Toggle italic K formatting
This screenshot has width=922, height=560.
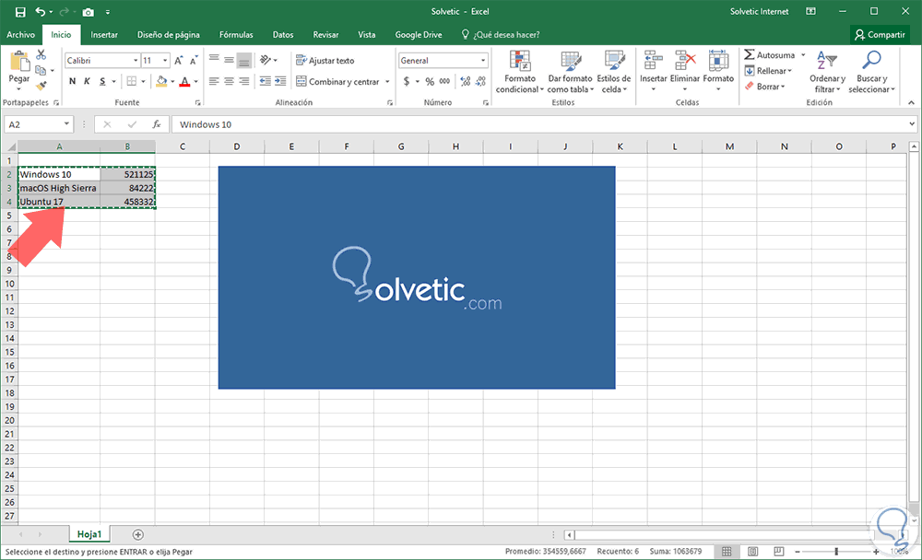pos(87,82)
